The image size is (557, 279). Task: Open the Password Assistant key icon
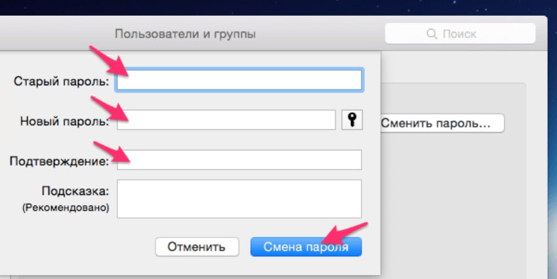352,120
